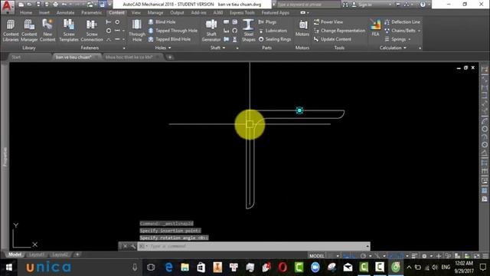Open the Motors tool
This screenshot has width=490, height=276.
302,29
